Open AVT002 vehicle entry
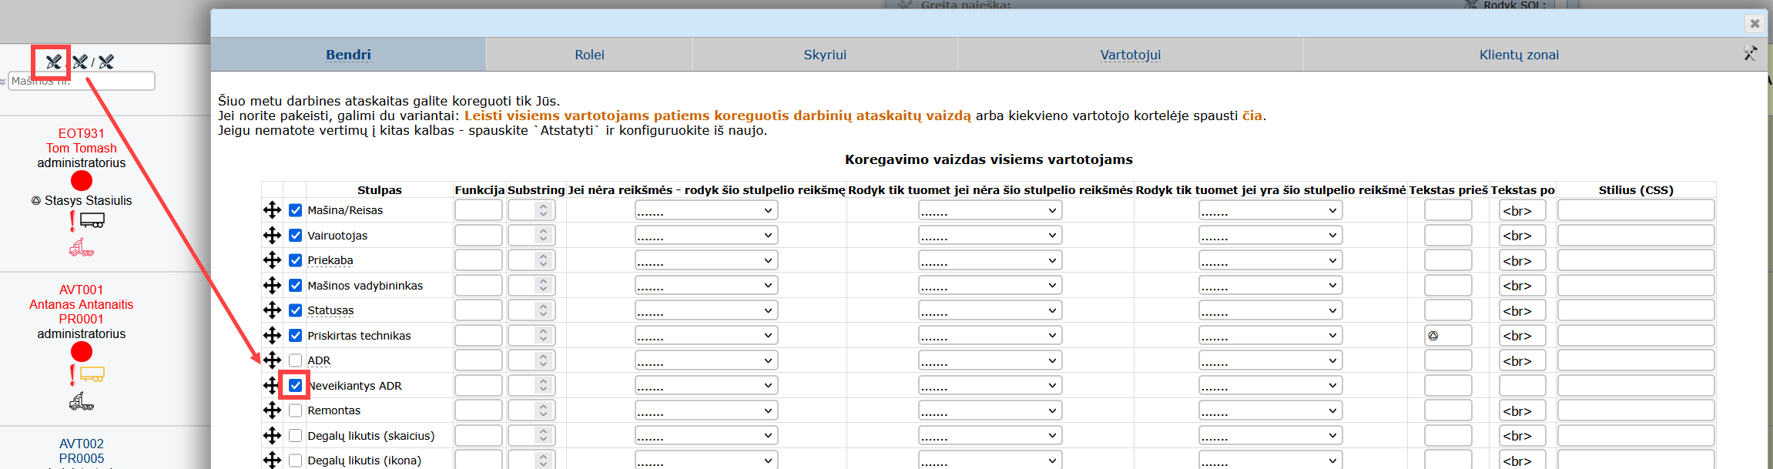This screenshot has width=1773, height=469. pos(82,444)
